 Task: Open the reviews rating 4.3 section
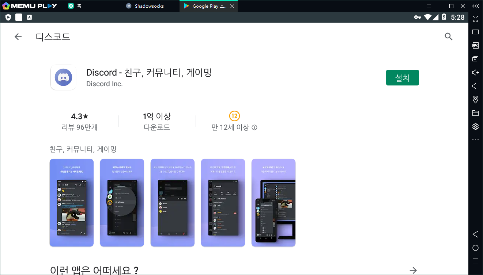pyautogui.click(x=80, y=122)
